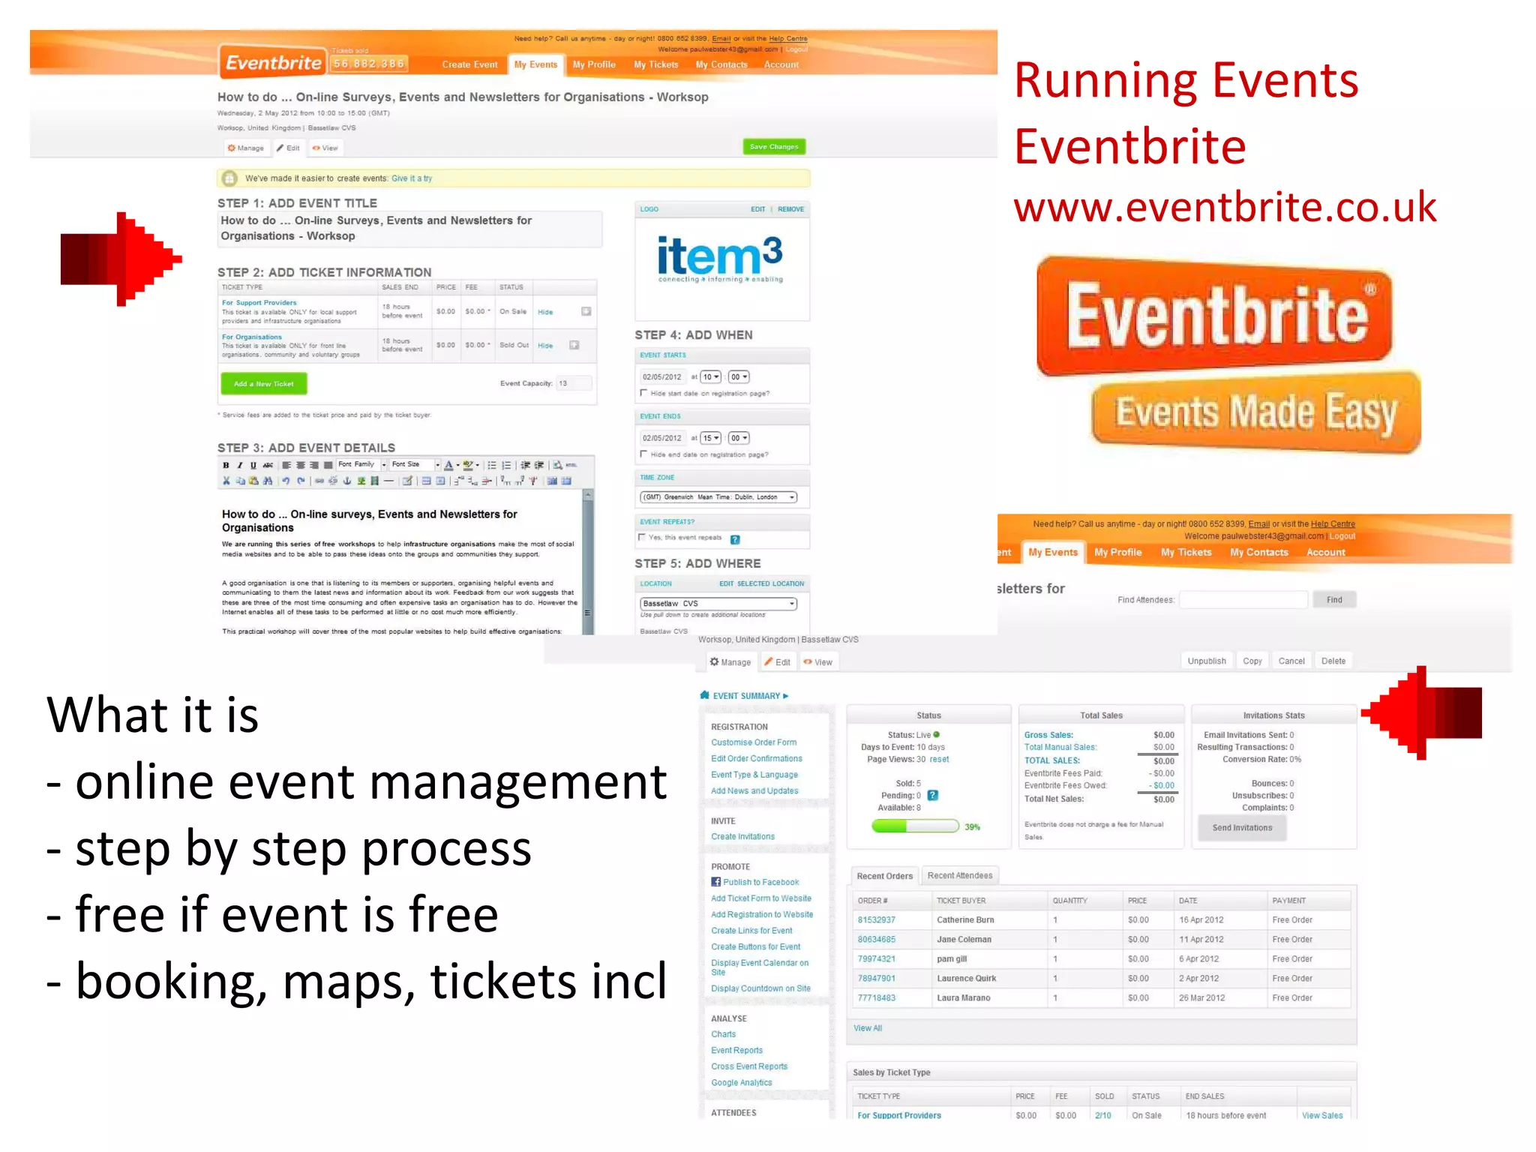Open find with the binoculars icon
The height and width of the screenshot is (1152, 1536).
pyautogui.click(x=268, y=481)
